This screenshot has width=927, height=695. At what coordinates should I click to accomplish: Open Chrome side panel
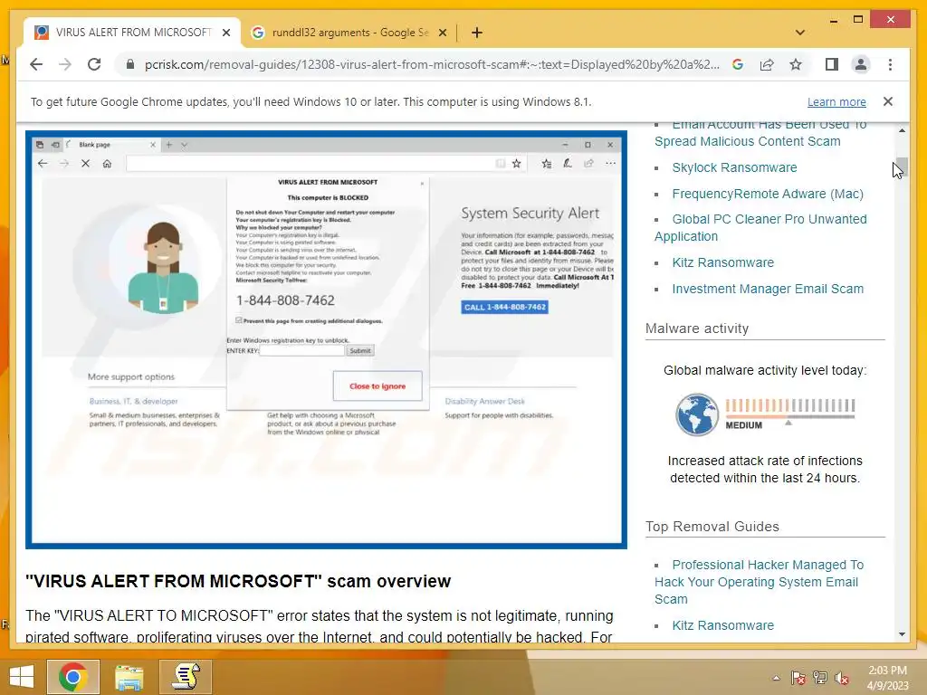[x=831, y=64]
